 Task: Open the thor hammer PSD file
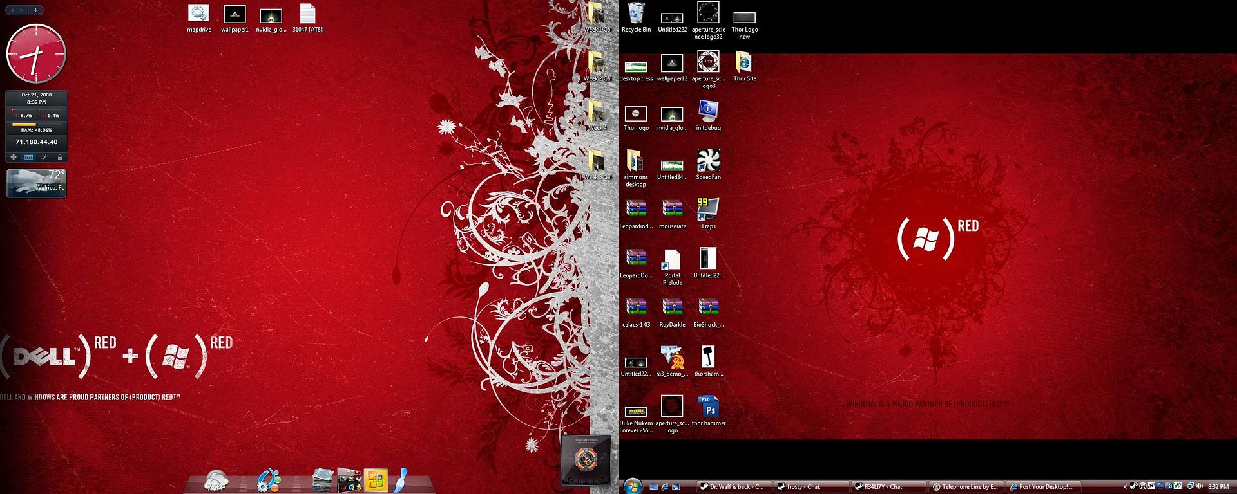[709, 410]
